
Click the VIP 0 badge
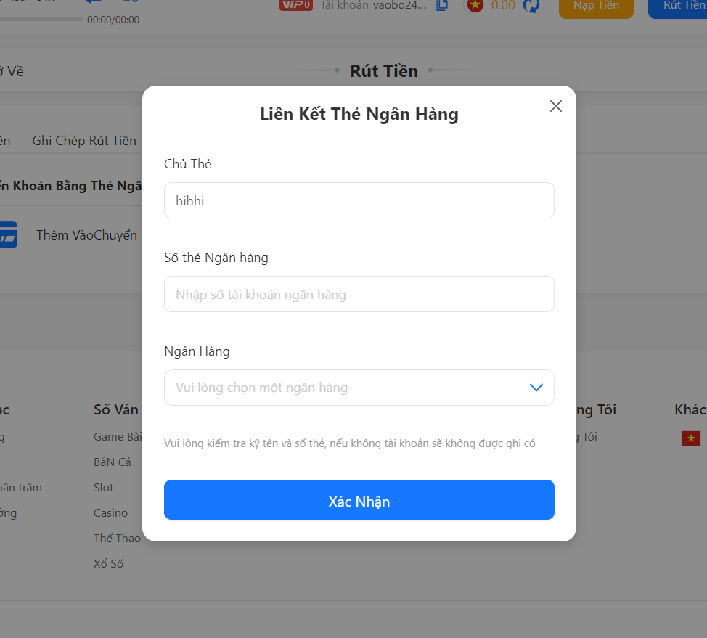tap(295, 5)
